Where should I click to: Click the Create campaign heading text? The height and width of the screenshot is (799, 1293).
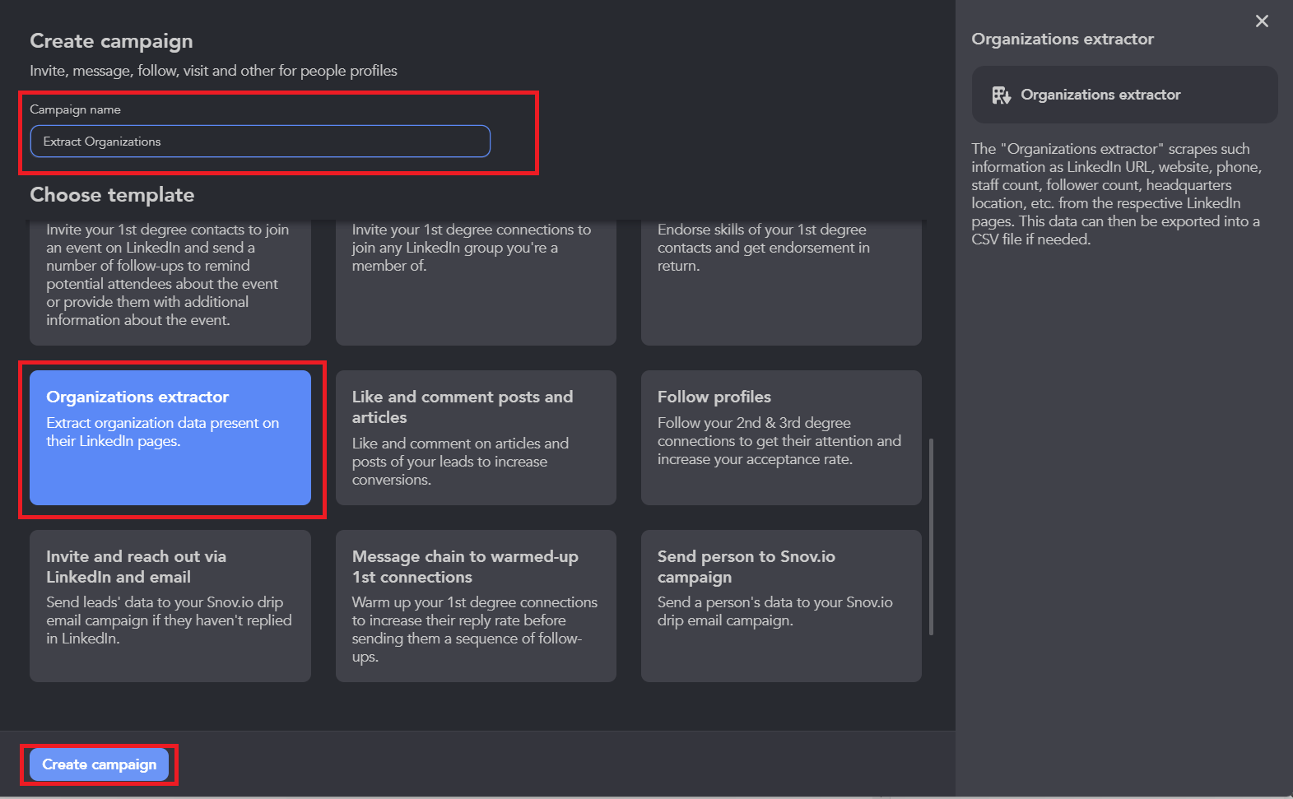(111, 41)
